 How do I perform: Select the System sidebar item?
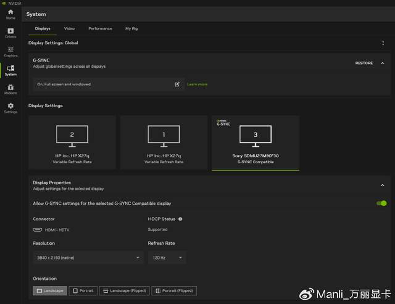pyautogui.click(x=10, y=71)
